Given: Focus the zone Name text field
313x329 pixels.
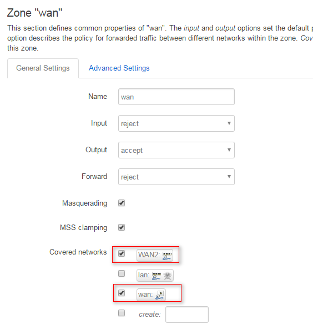Looking at the screenshot, I should 176,97.
